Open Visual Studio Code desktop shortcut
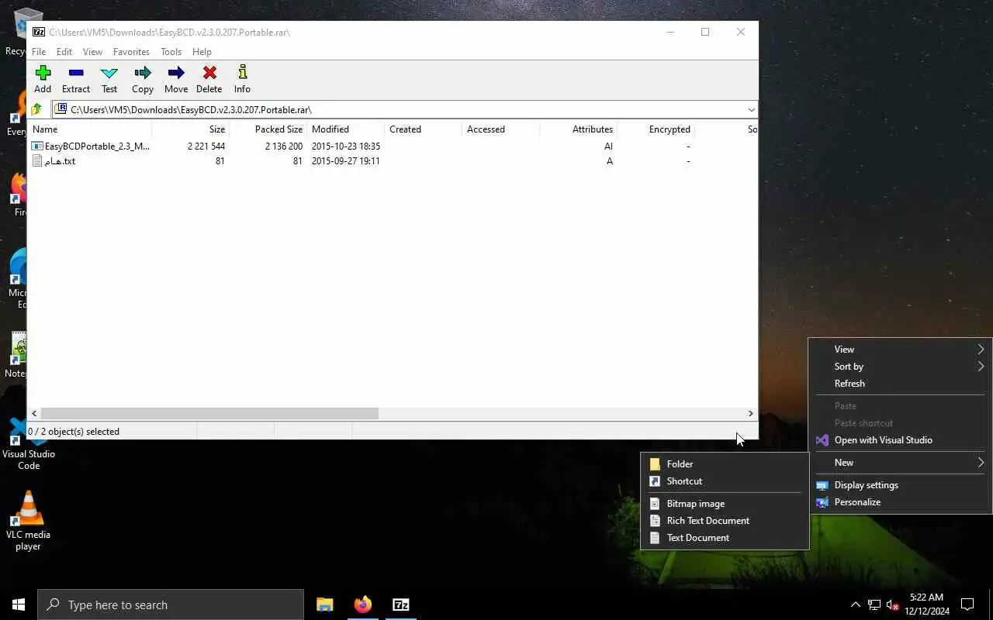The height and width of the screenshot is (620, 993). pos(28,442)
